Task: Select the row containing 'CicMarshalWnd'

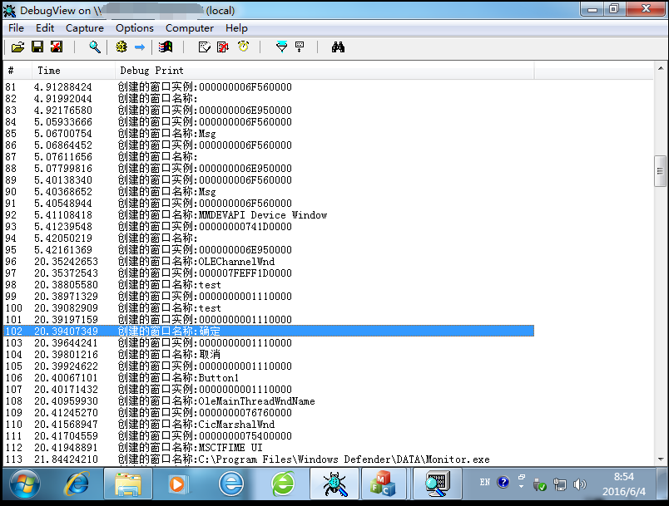Action: (269, 425)
